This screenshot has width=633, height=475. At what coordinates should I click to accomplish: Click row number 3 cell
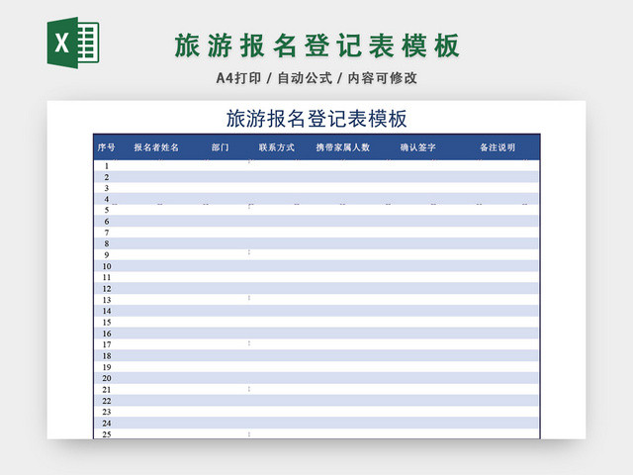click(x=107, y=188)
